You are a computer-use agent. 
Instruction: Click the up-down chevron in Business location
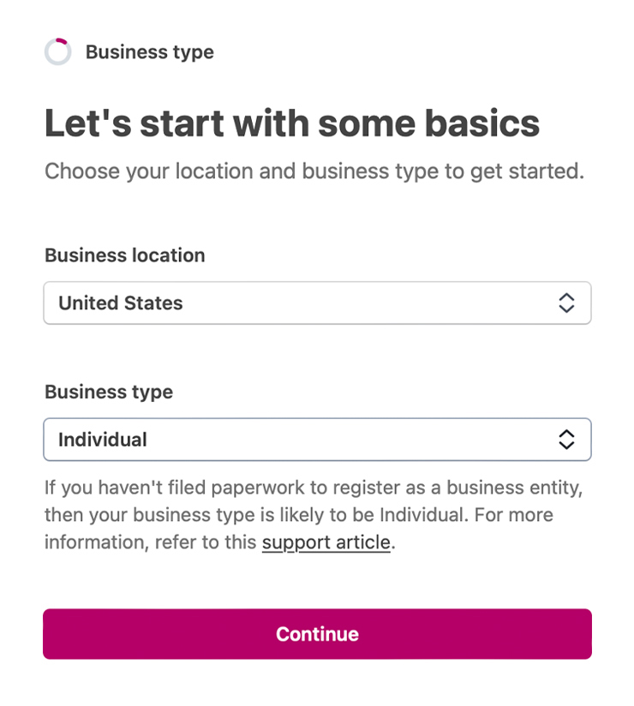click(565, 303)
